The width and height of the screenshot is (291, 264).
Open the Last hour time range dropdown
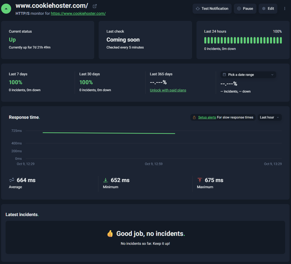[269, 117]
